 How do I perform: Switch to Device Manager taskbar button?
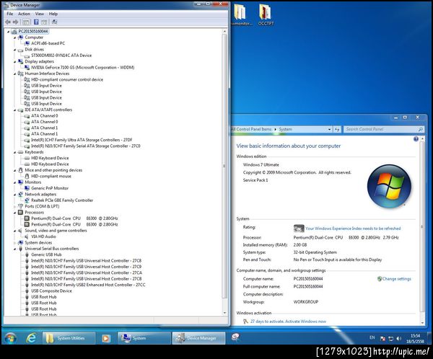[x=198, y=338]
